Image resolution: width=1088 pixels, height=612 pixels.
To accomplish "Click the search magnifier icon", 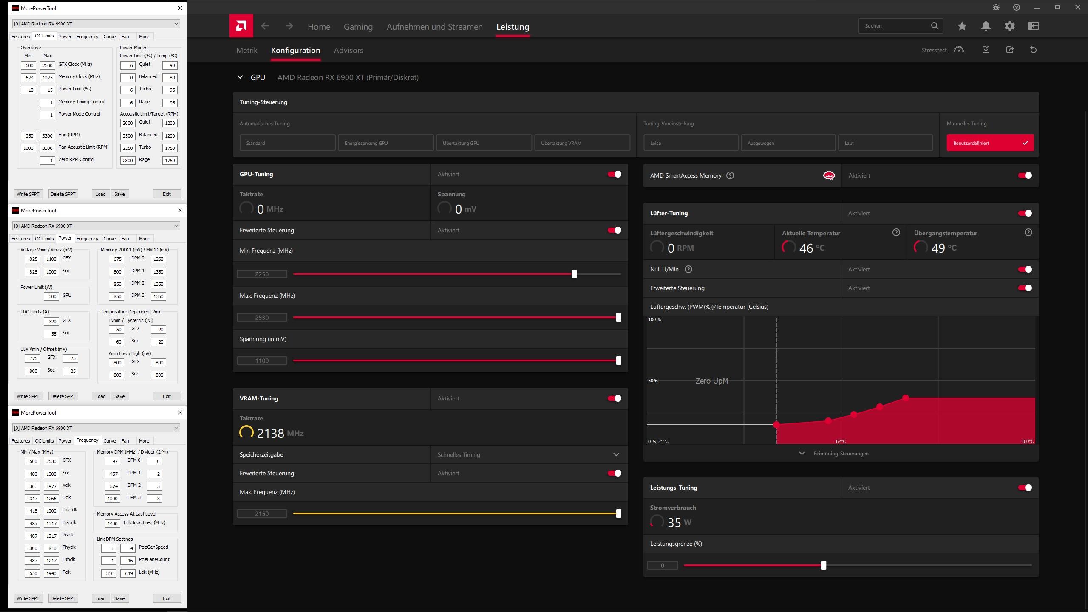I will click(935, 26).
